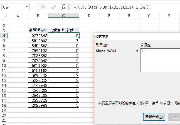Select cell containing 7533383
This screenshot has width=180, height=125.
(x=38, y=56)
